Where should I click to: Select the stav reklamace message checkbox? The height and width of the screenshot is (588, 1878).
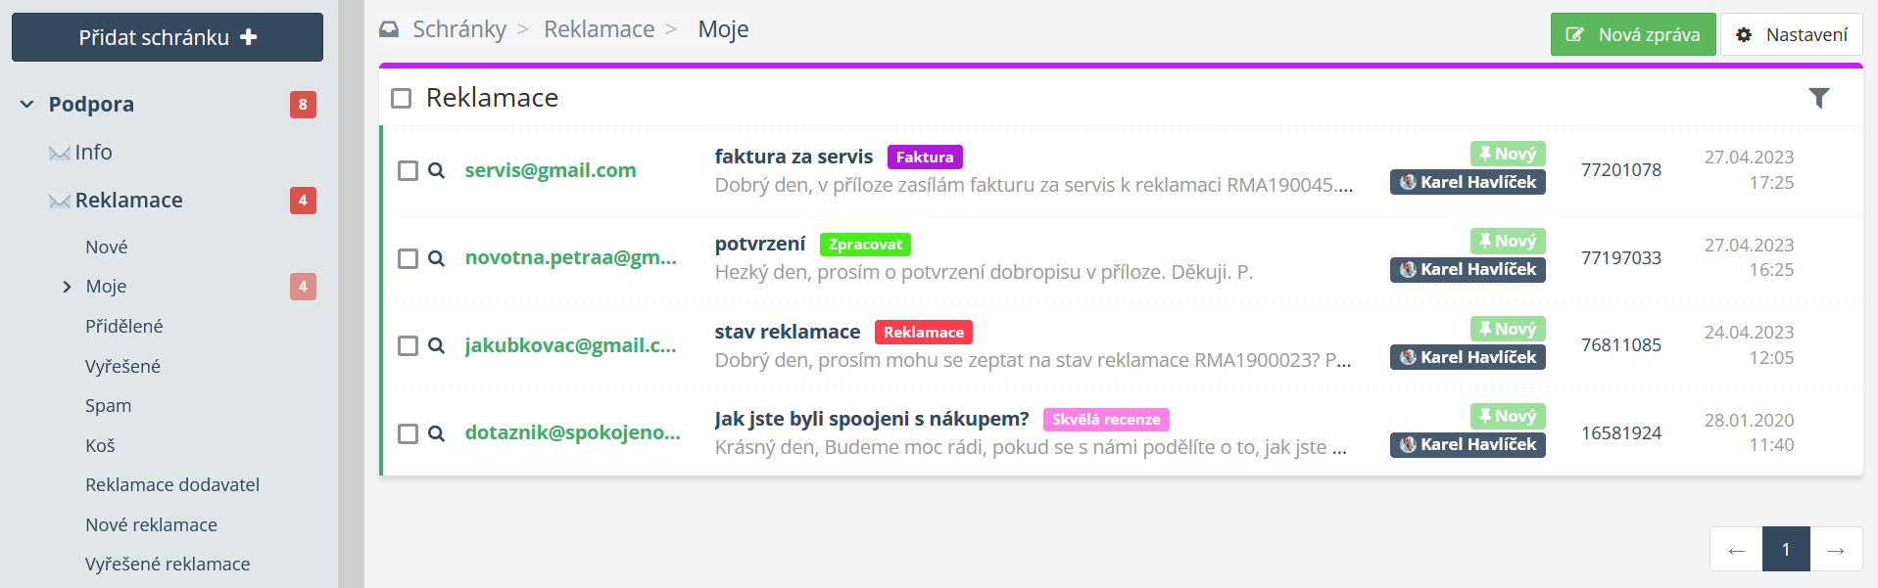(x=408, y=345)
